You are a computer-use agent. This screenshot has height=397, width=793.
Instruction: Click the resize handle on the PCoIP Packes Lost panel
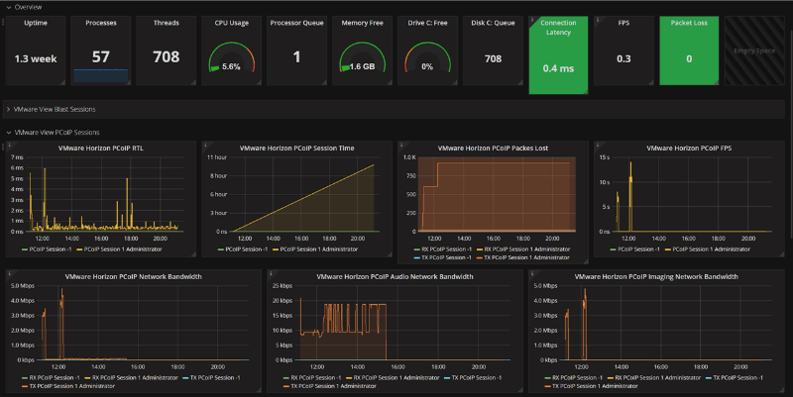pos(586,261)
